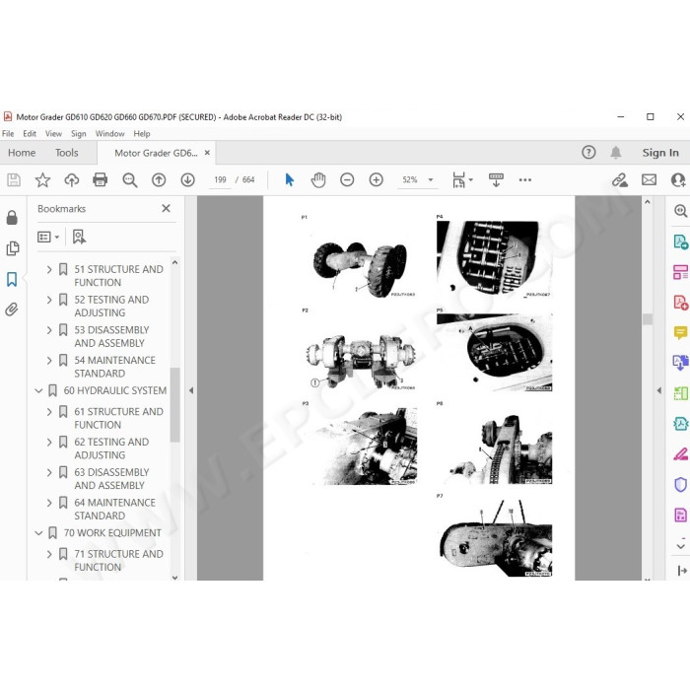Screen dimensions: 690x690
Task: Click page number field 199
Action: point(220,179)
